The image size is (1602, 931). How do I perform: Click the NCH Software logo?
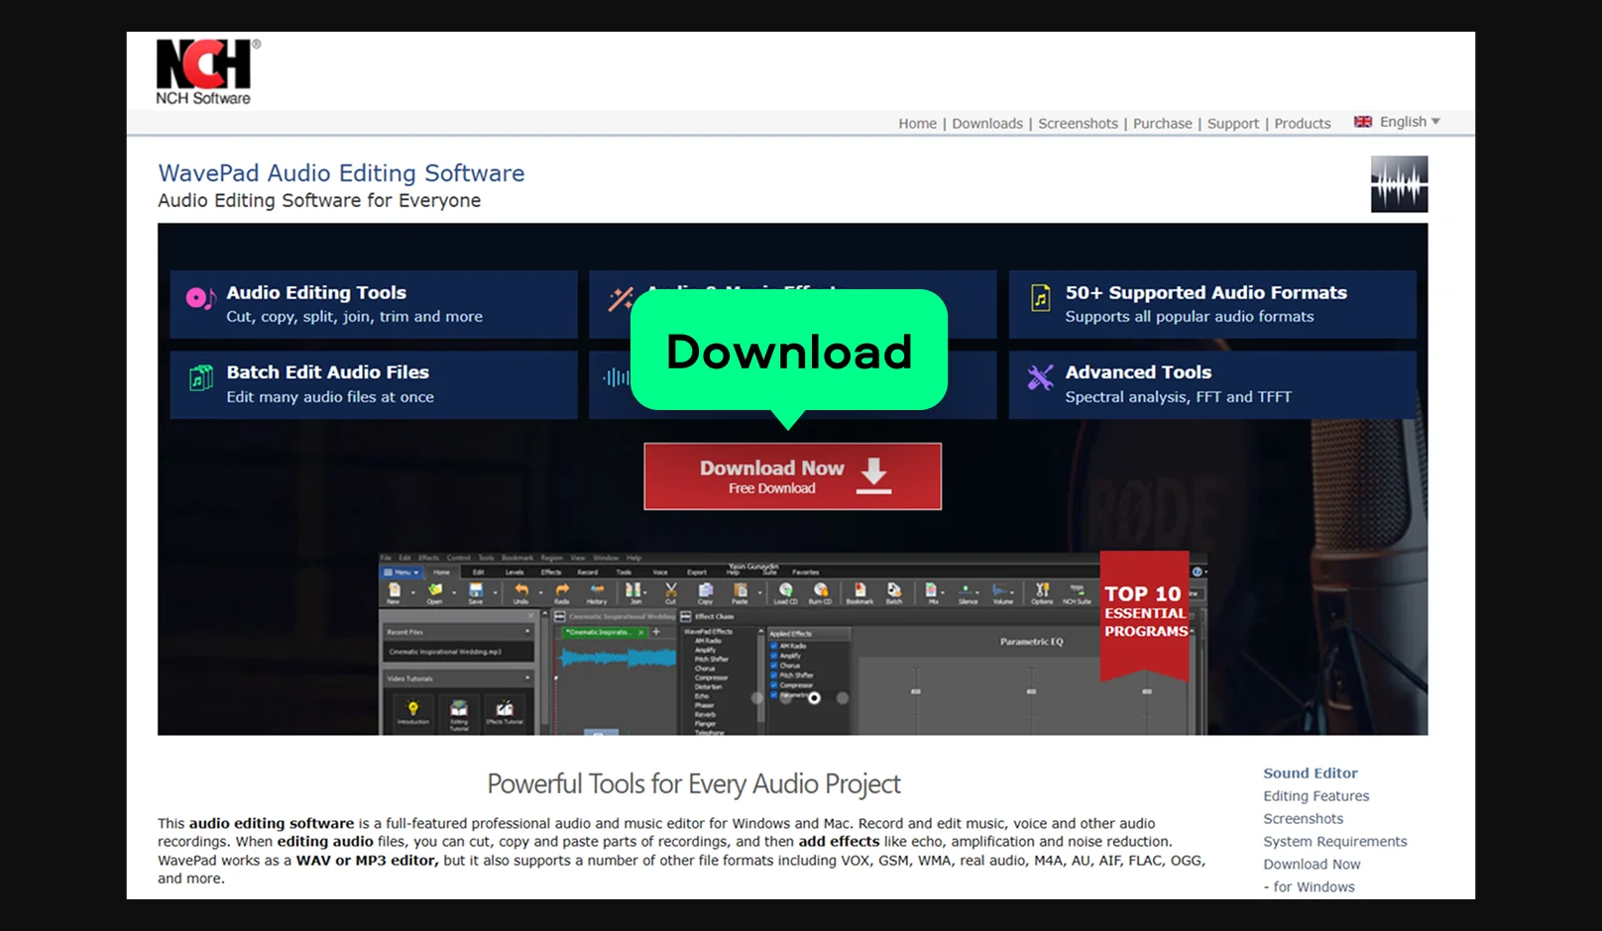pos(205,71)
